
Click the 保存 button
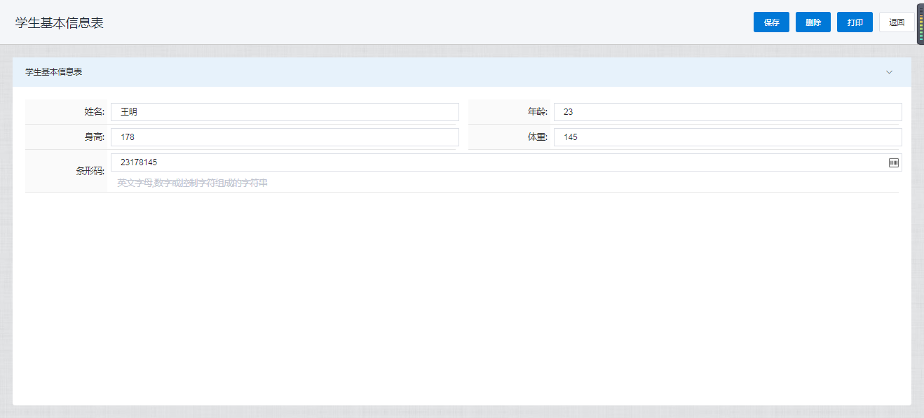[771, 22]
